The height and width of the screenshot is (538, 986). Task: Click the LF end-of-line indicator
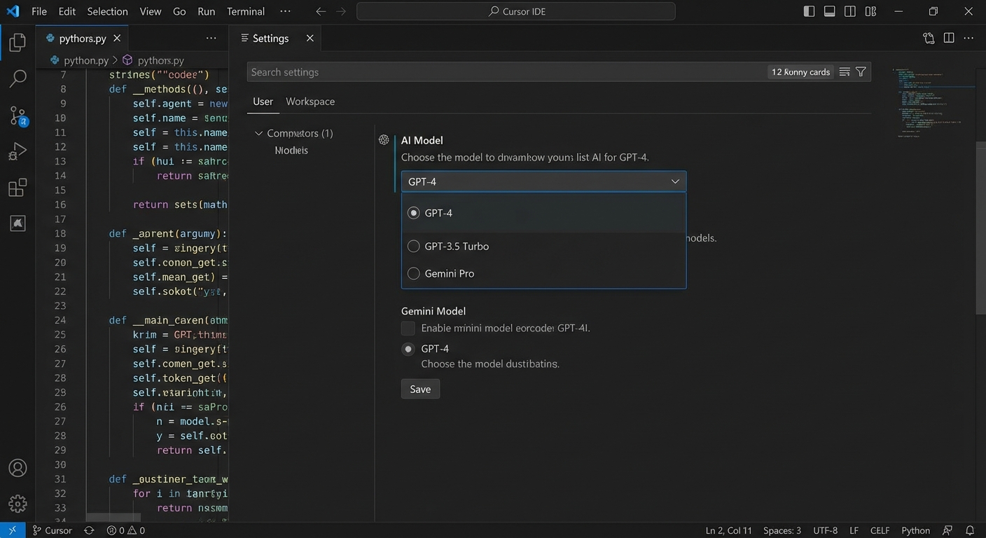(854, 530)
